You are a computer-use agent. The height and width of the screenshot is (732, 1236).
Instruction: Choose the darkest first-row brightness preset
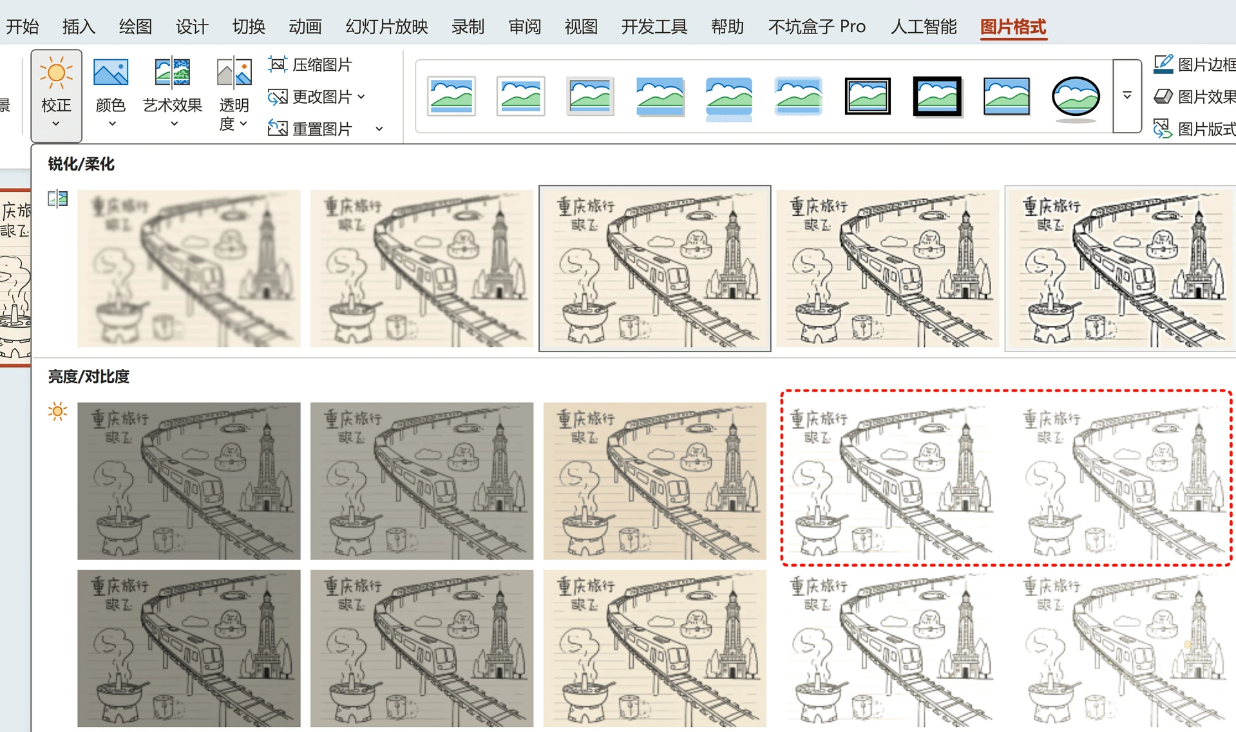[189, 481]
